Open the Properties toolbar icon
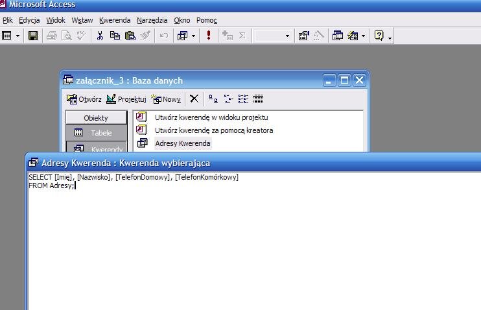 (303, 36)
